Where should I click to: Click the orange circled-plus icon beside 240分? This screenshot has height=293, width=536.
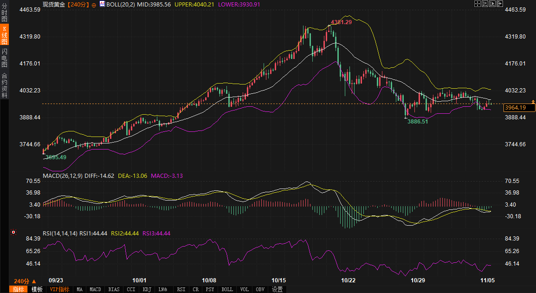[94, 4]
